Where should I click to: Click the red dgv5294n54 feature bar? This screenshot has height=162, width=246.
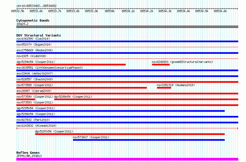coord(71,65)
